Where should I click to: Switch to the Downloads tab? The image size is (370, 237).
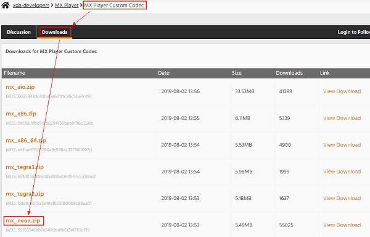[55, 32]
